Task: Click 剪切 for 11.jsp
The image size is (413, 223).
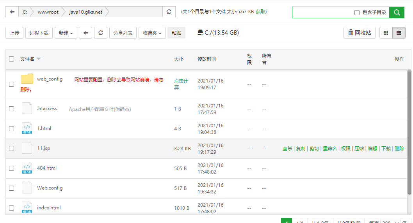Action: click(314, 149)
